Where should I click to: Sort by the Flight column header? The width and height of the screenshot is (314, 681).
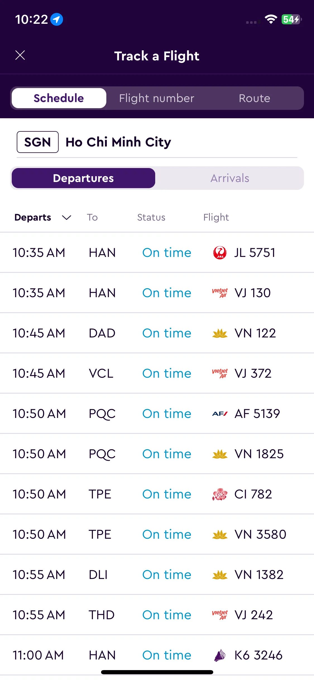tap(216, 217)
